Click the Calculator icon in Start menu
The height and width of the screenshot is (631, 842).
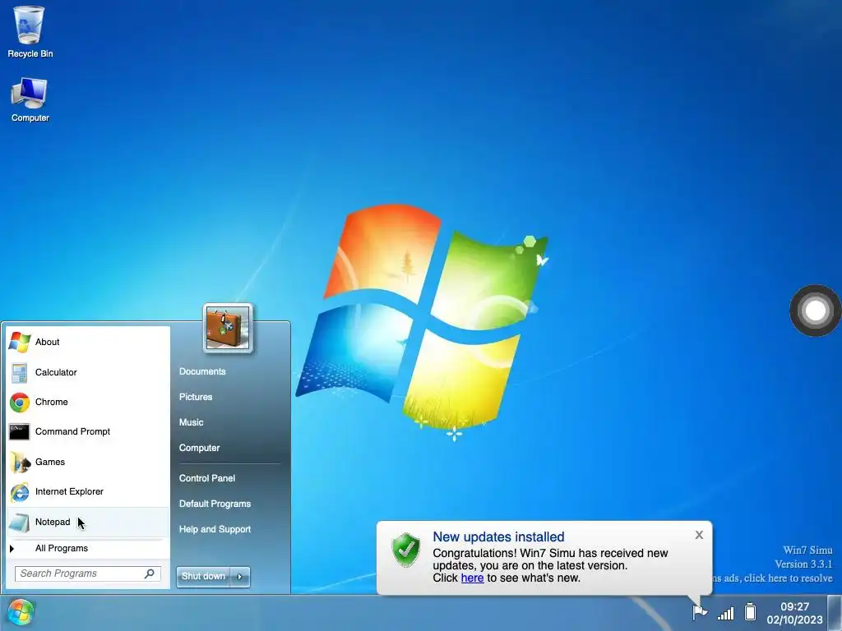20,372
